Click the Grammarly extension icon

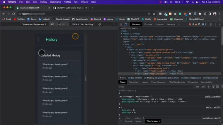point(180,14)
